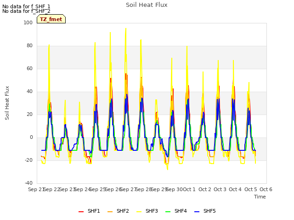Click the orange SHF2 legend swatch
Screen dimensions: 294x220
[x=110, y=212]
